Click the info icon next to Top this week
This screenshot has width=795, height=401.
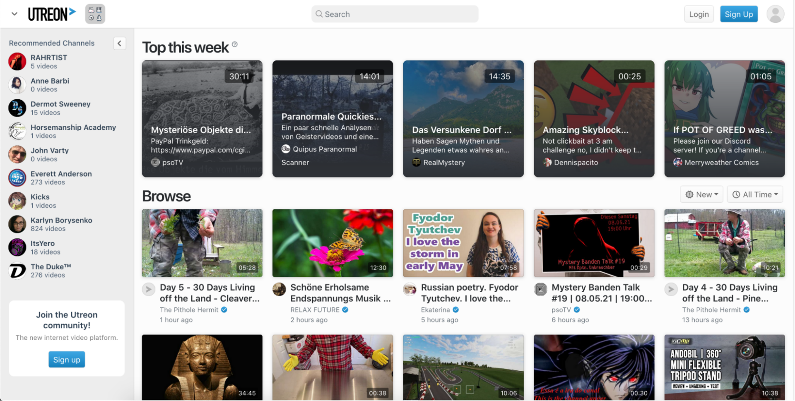tap(235, 45)
